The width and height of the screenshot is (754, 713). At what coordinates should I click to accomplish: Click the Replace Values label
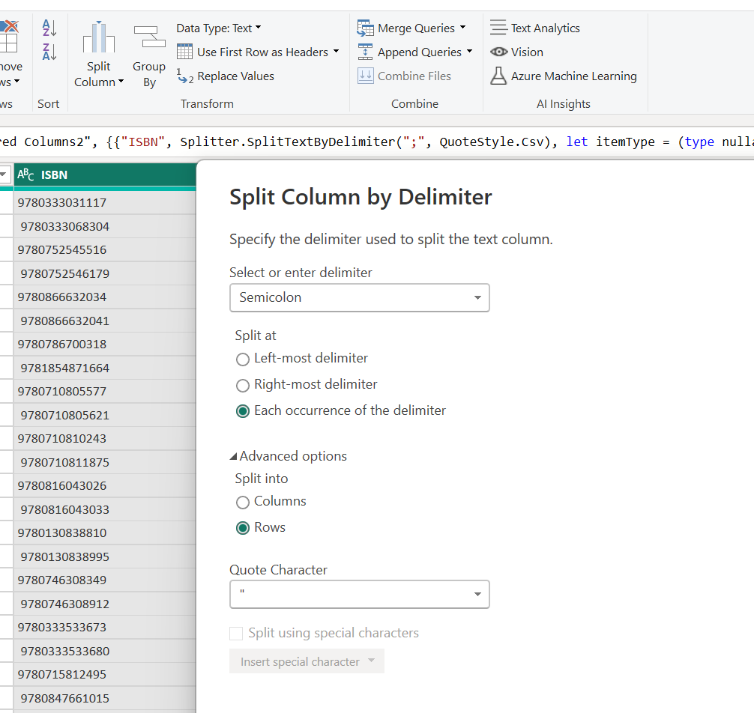tap(235, 76)
